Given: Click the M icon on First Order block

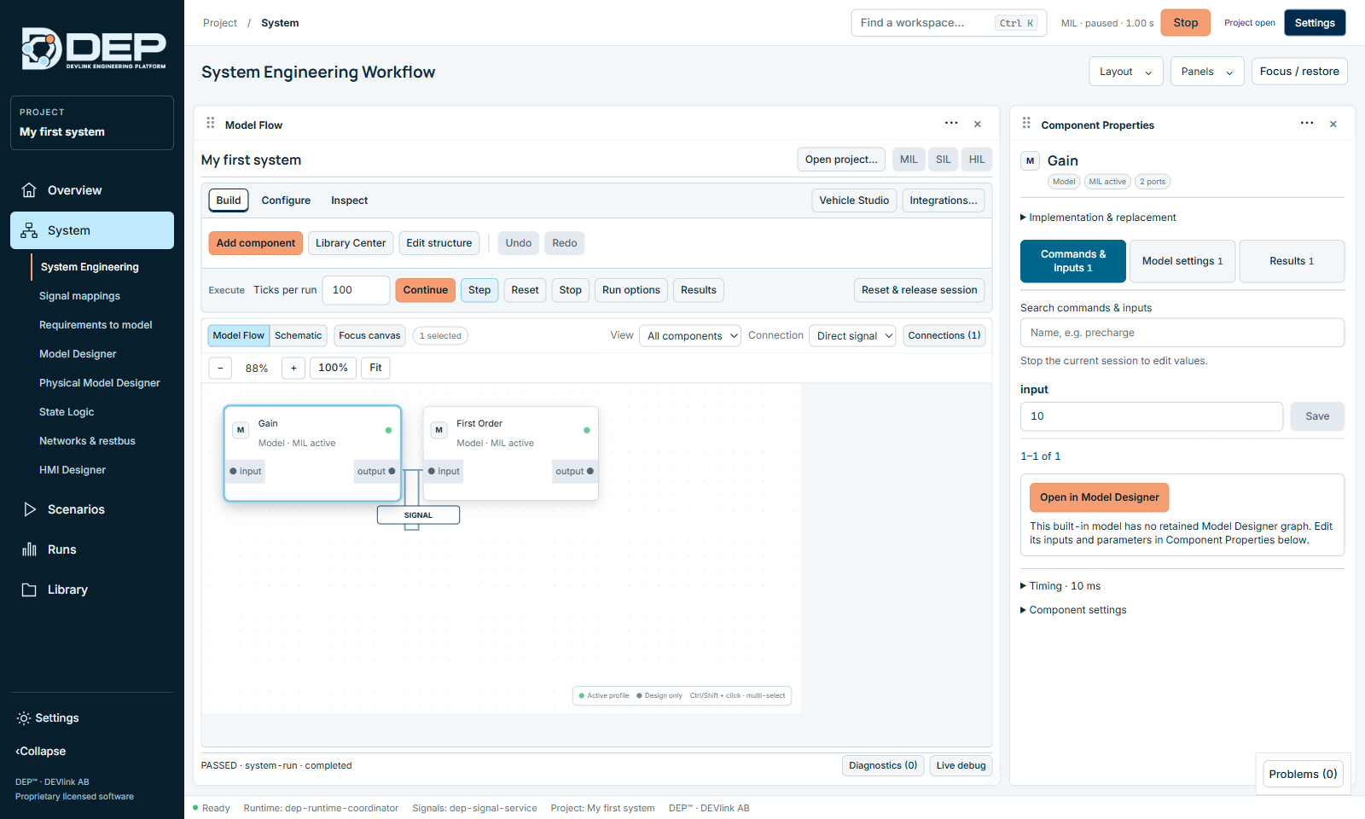Looking at the screenshot, I should 439,430.
